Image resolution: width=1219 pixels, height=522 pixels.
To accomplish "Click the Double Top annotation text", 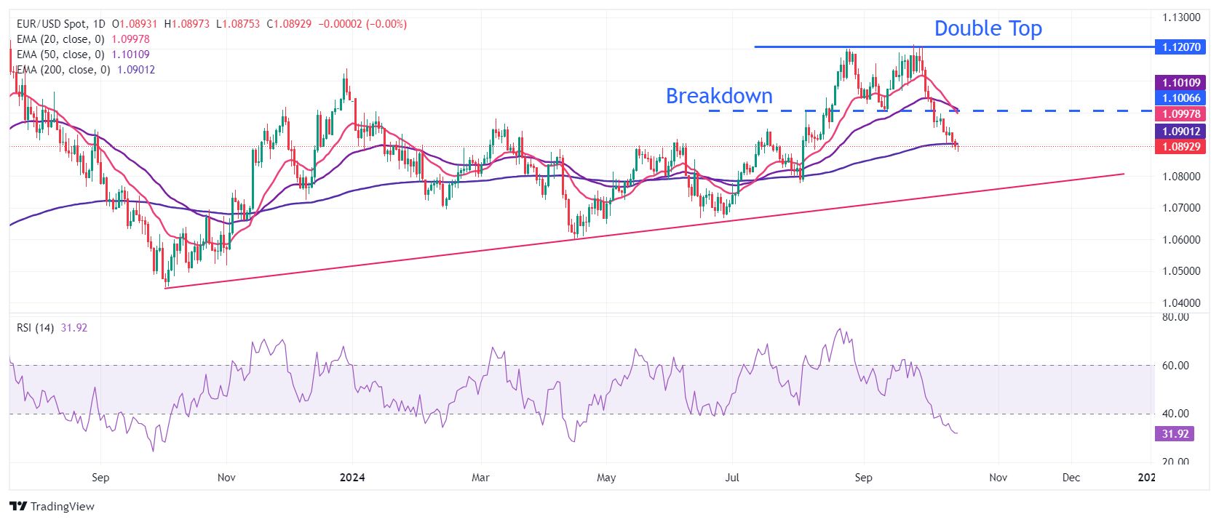I will tap(988, 28).
